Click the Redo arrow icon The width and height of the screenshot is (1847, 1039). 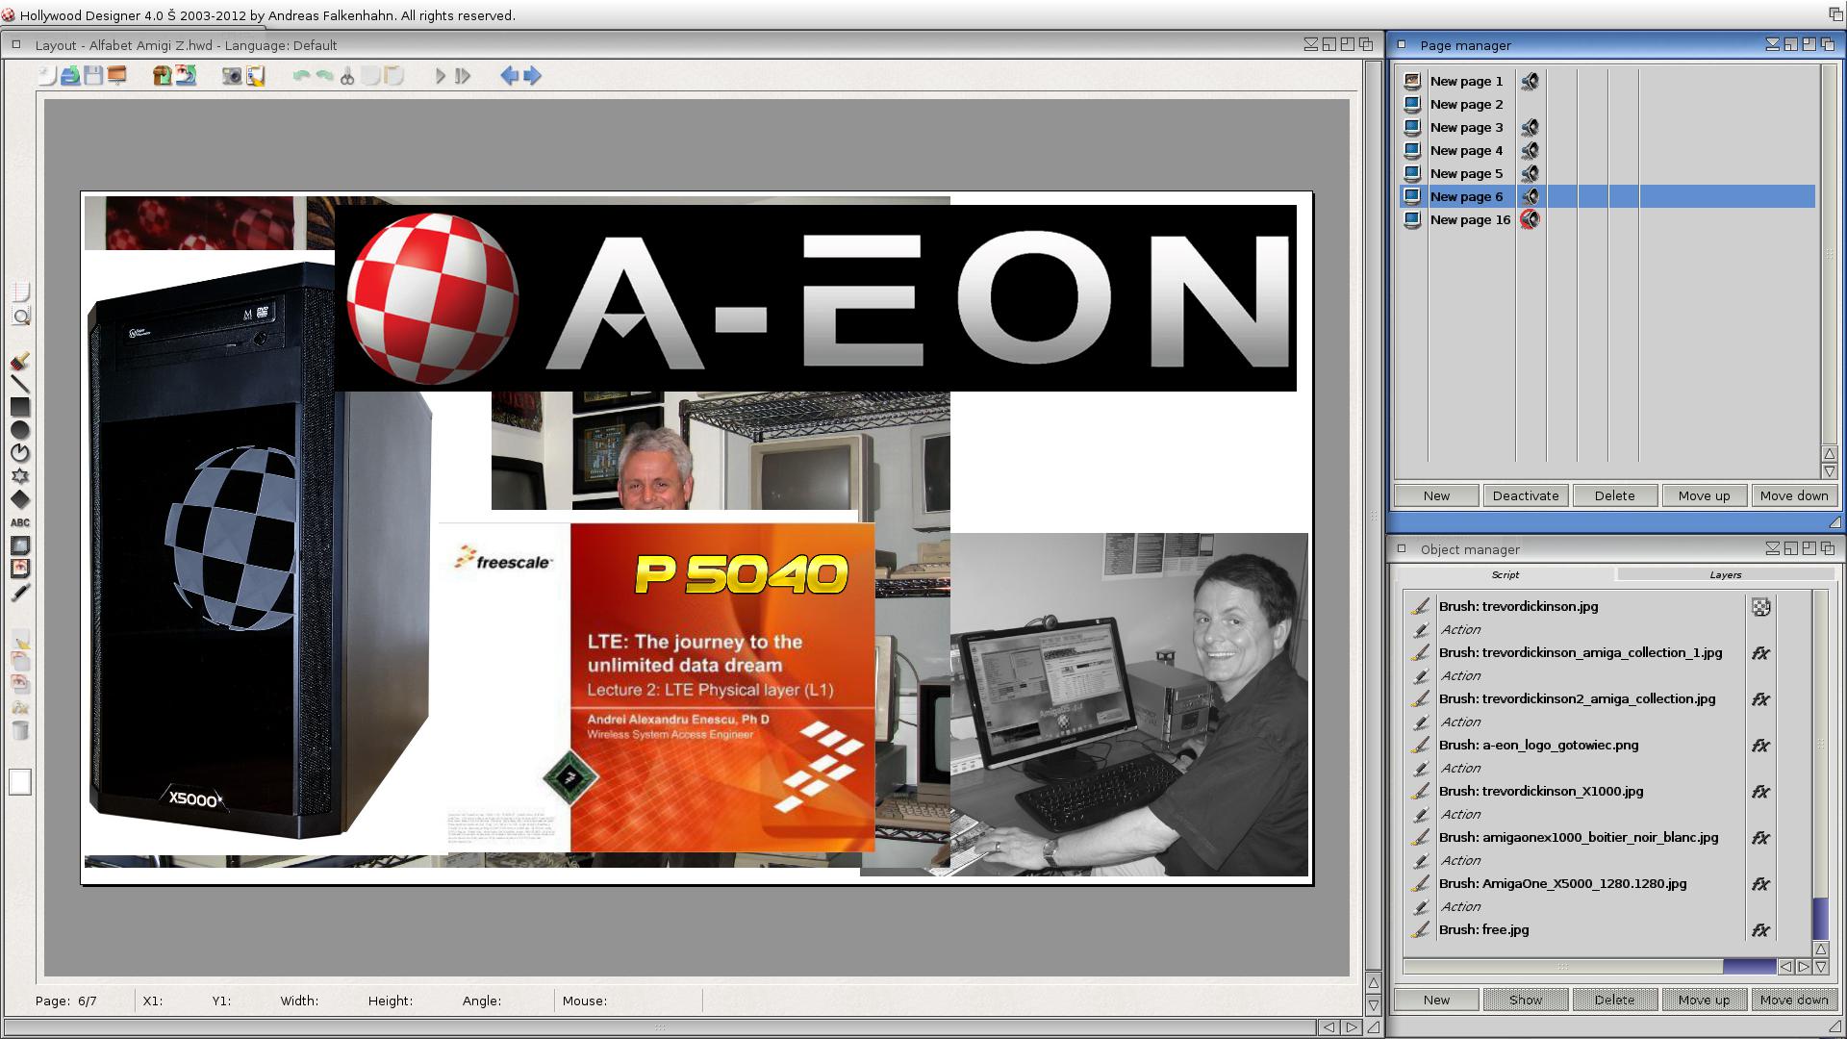(324, 76)
